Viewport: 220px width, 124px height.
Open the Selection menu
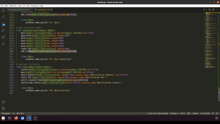[13, 6]
